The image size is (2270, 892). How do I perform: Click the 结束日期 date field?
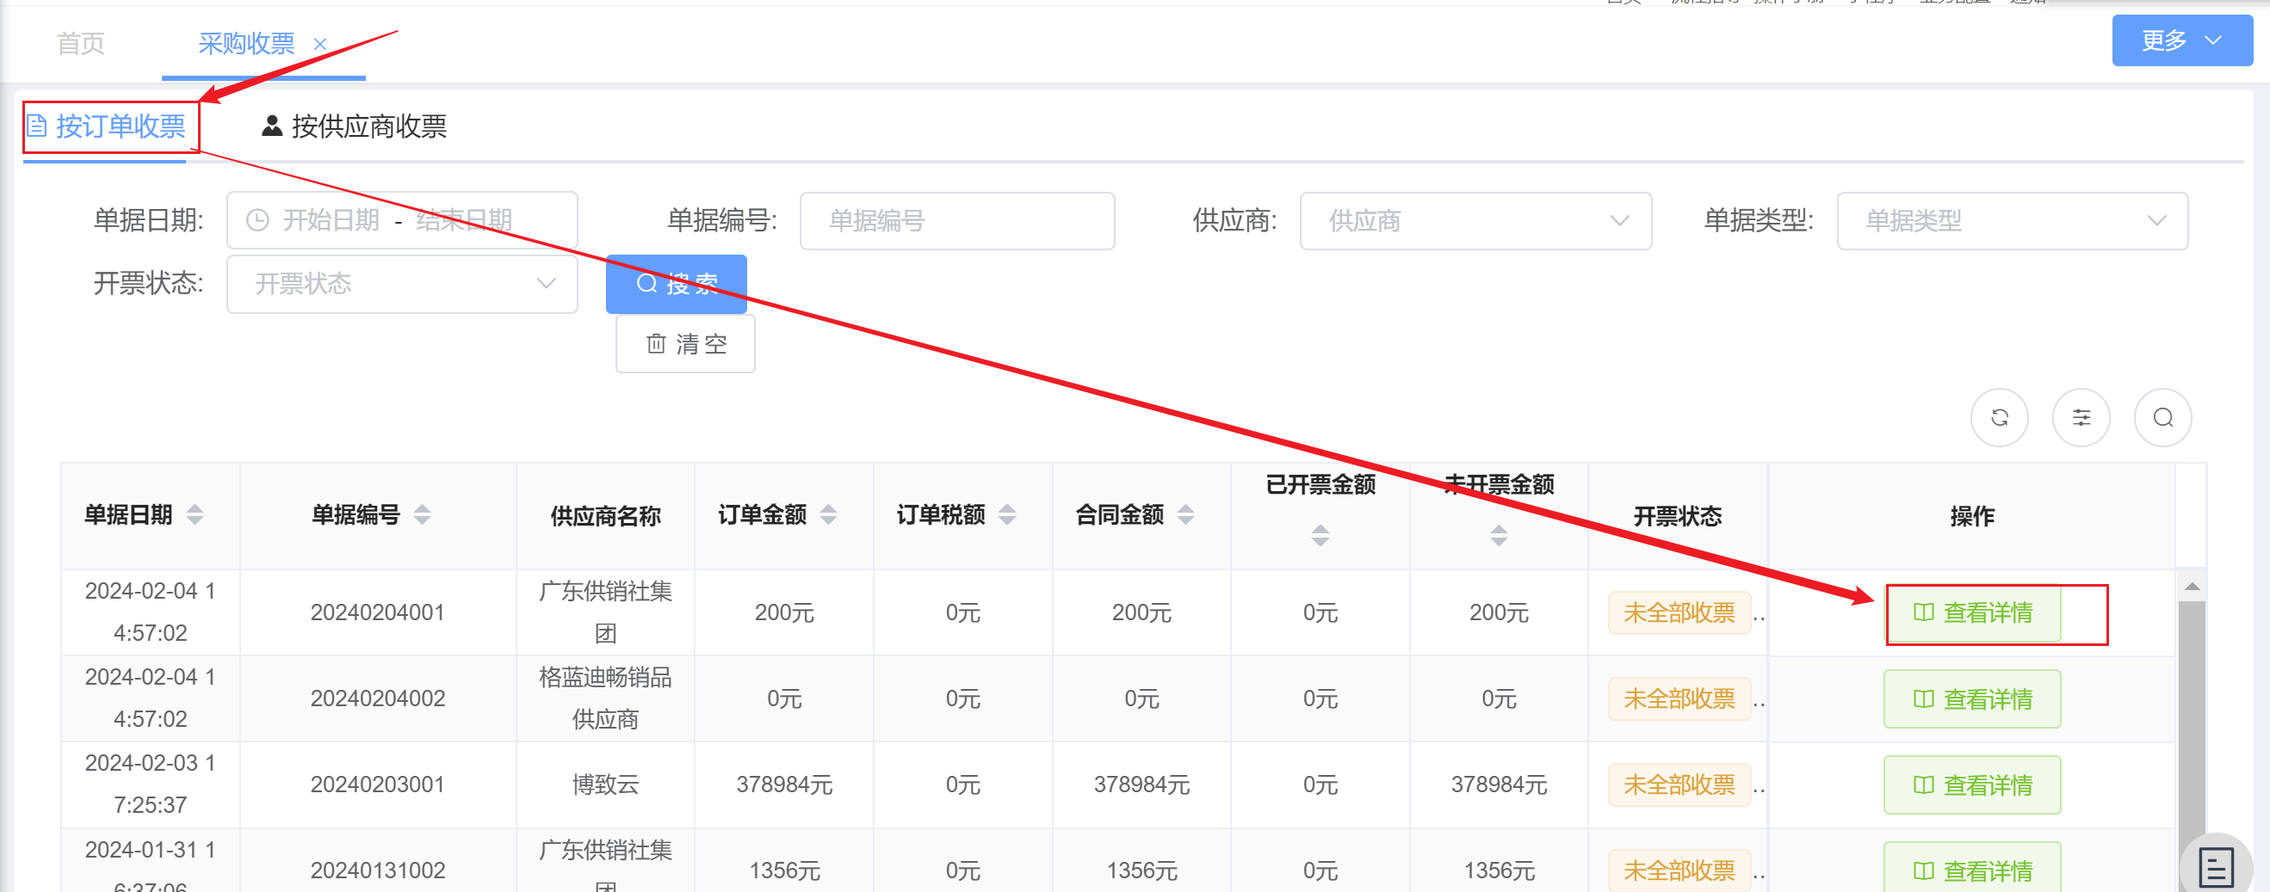coord(463,220)
